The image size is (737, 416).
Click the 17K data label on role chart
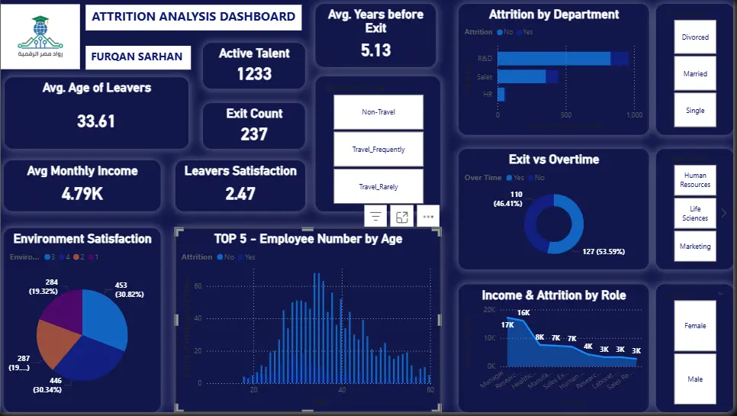point(507,325)
